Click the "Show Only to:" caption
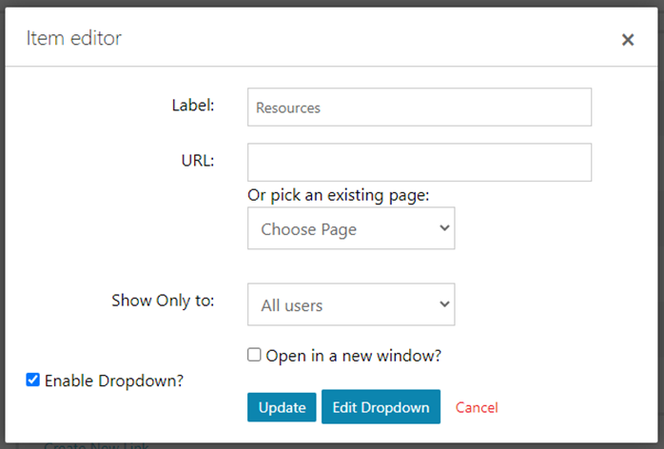The image size is (664, 449). 163,301
